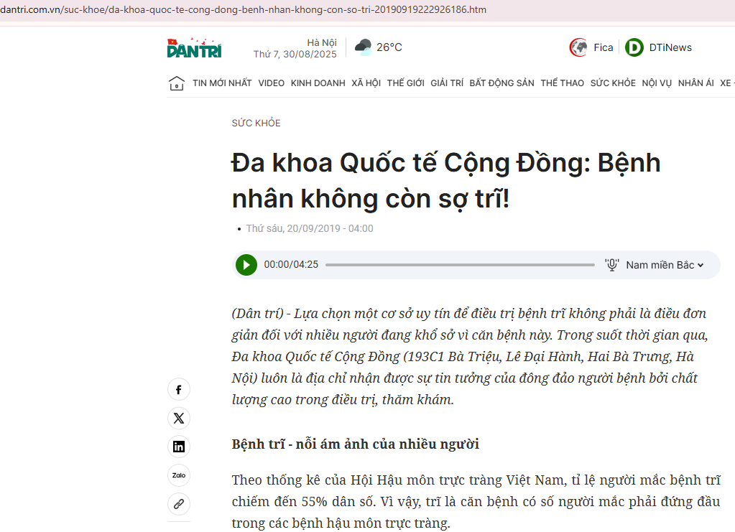Open the BẤT ĐỘNG SẢN section
Image resolution: width=735 pixels, height=532 pixels.
coord(501,83)
